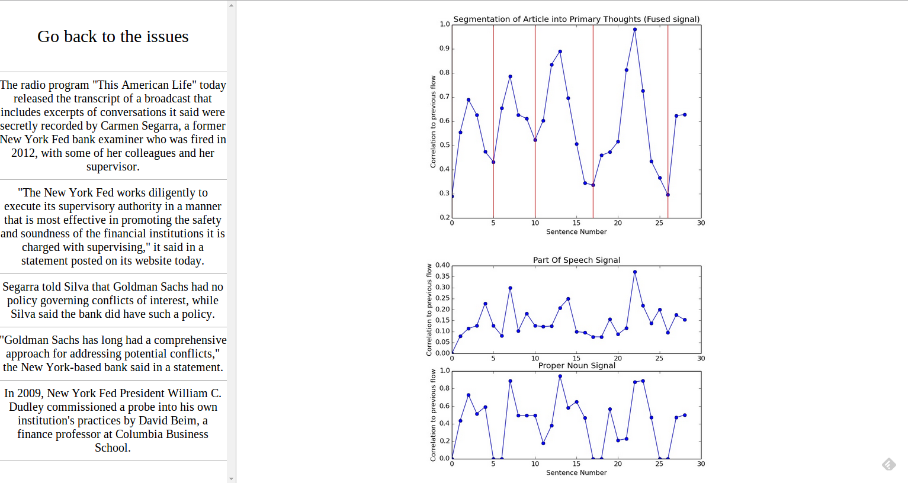Click the diamond badge icon at bottom right
Image resolution: width=908 pixels, height=483 pixels.
(x=888, y=465)
